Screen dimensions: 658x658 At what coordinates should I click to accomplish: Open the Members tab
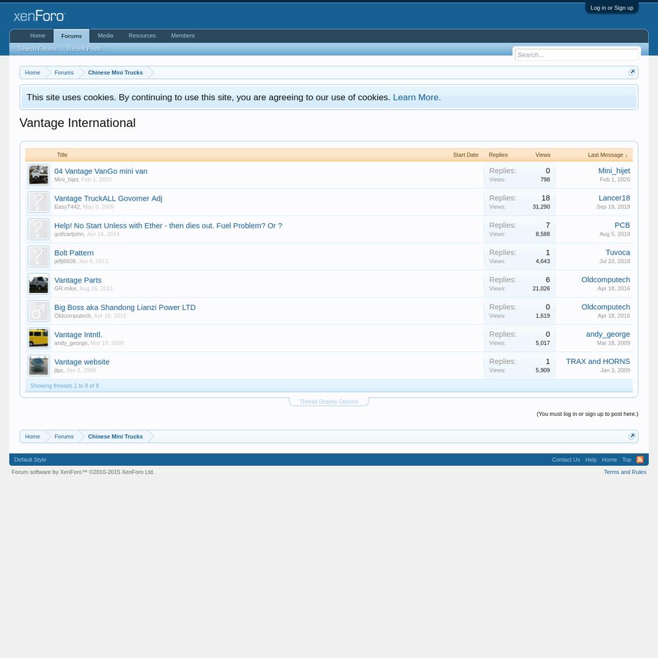[182, 36]
